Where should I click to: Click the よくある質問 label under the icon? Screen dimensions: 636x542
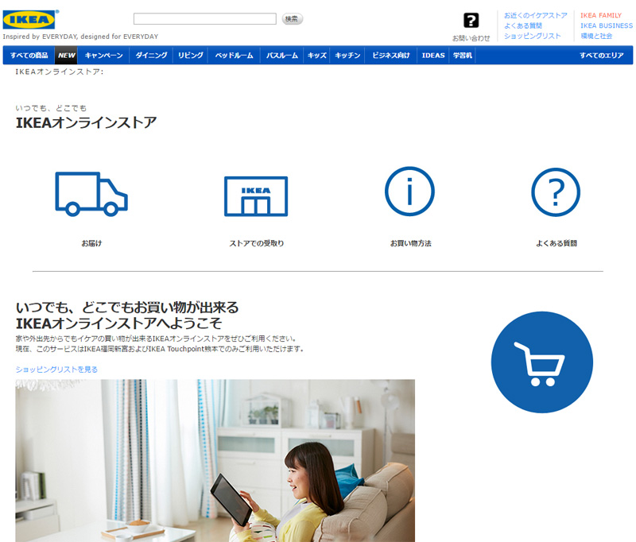click(556, 243)
